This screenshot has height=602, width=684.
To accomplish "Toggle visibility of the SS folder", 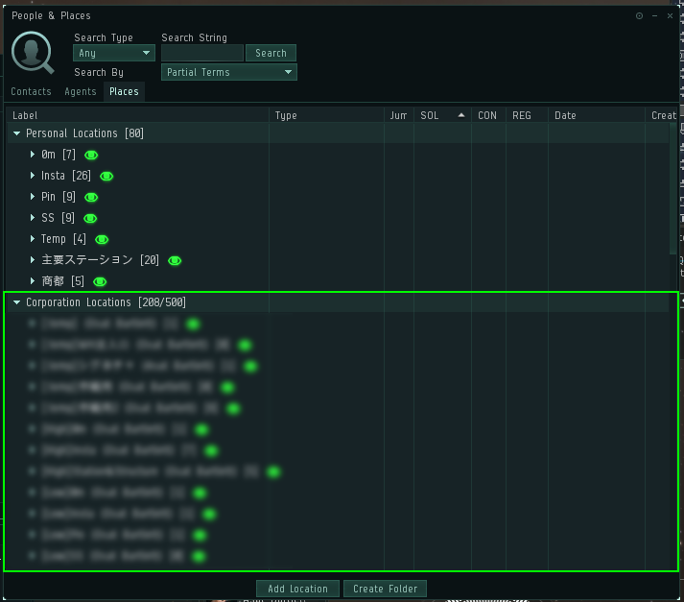I will click(90, 218).
